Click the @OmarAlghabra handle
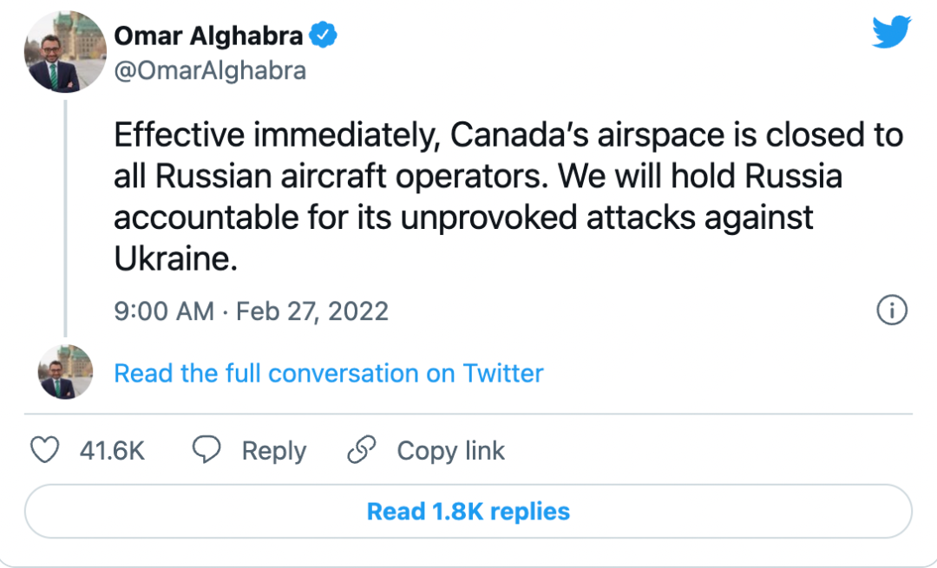Image resolution: width=937 pixels, height=568 pixels. (x=210, y=70)
